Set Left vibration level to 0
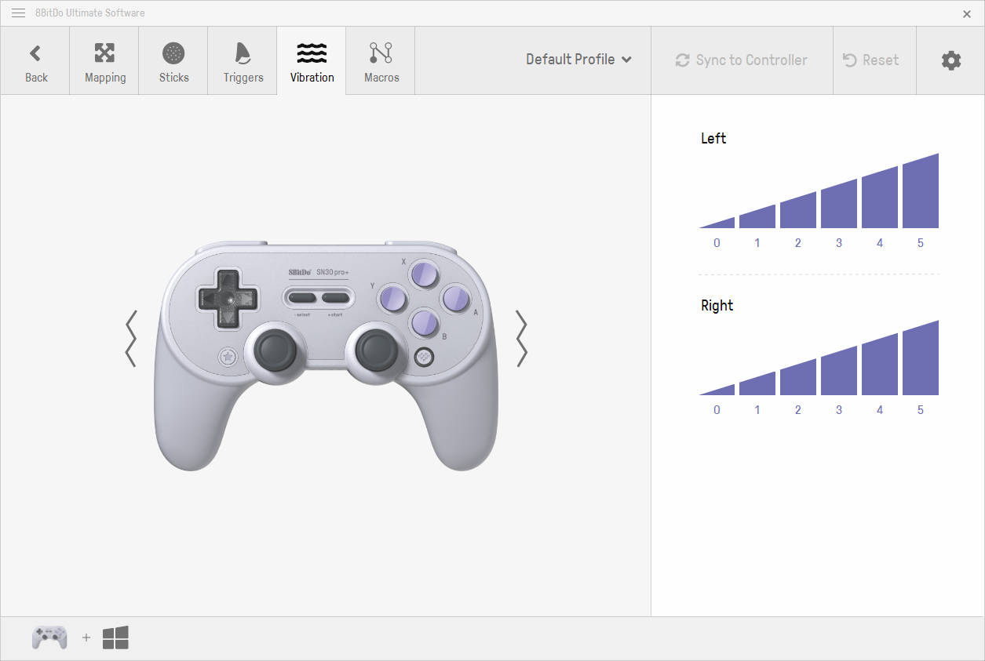 [717, 223]
